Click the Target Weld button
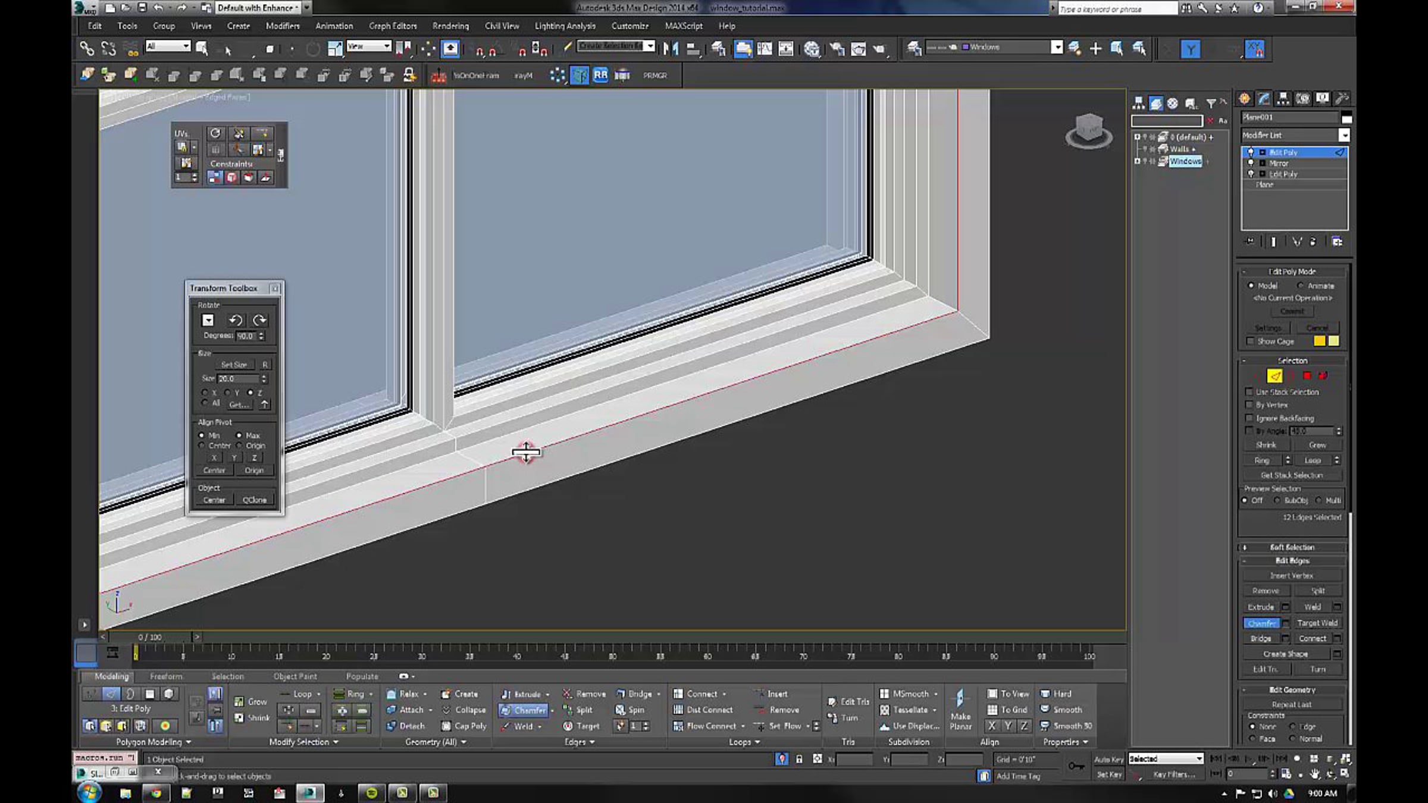Viewport: 1428px width, 803px height. tap(1317, 623)
